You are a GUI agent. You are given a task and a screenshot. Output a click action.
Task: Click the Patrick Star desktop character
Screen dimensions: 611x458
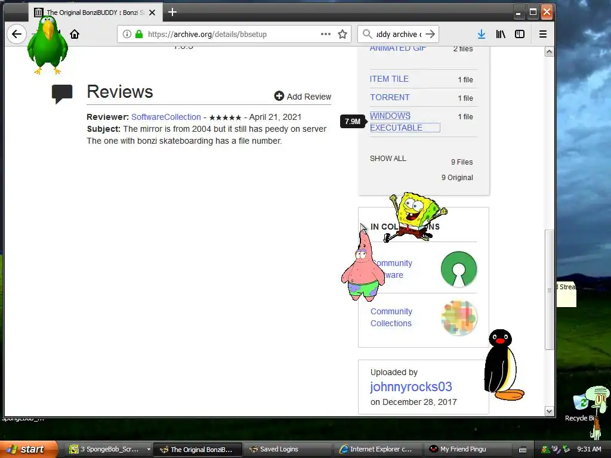pyautogui.click(x=363, y=267)
